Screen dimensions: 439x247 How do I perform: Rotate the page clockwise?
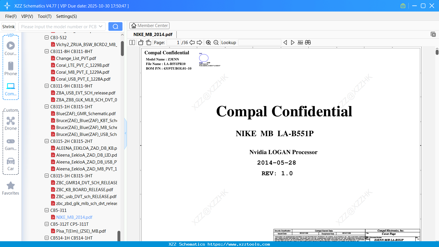click(x=149, y=43)
